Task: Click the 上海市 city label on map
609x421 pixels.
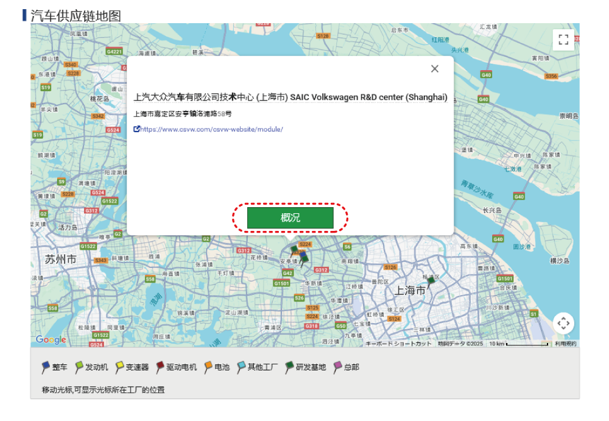Action: (409, 291)
